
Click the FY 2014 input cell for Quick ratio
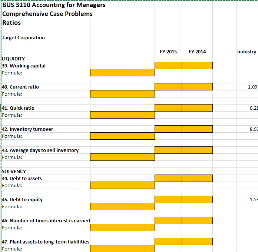pyautogui.click(x=197, y=108)
